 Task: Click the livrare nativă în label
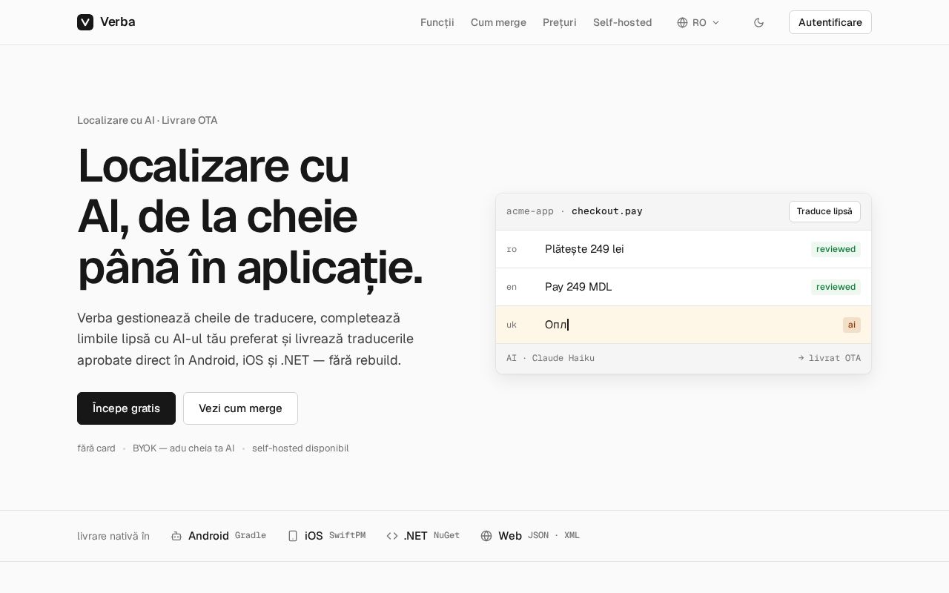click(x=113, y=536)
